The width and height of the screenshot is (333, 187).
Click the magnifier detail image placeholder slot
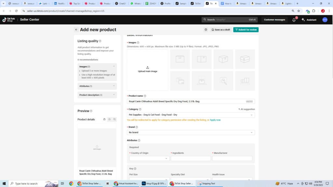click(223, 81)
